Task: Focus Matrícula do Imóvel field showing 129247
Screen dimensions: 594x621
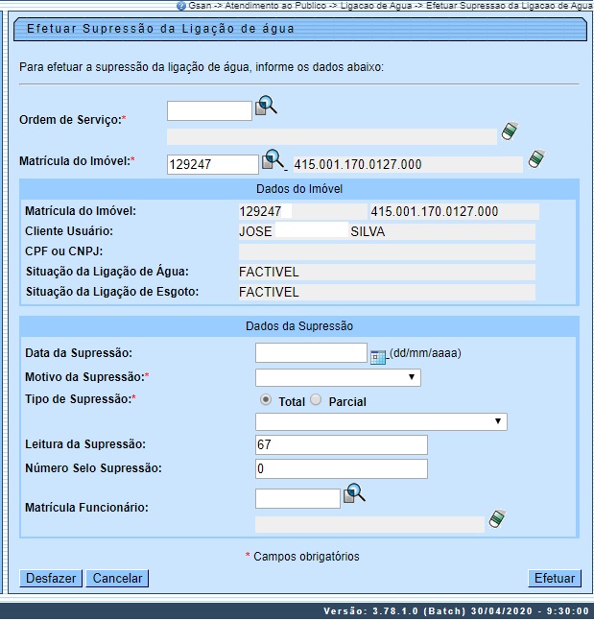Action: point(213,164)
